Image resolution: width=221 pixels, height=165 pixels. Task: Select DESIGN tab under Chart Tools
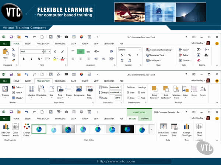pos(133,118)
